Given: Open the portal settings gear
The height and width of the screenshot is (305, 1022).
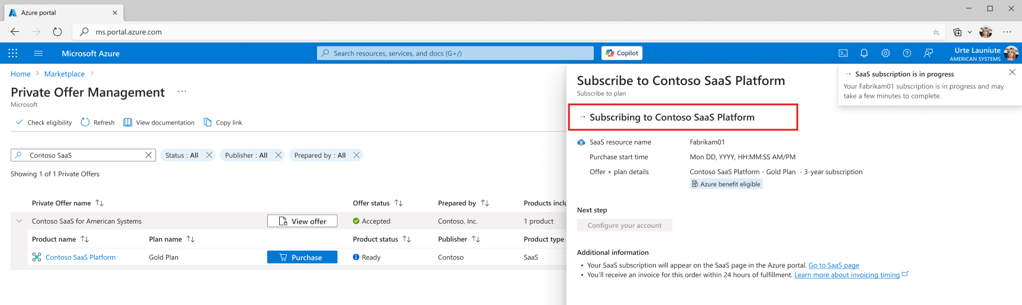Looking at the screenshot, I should pos(885,53).
